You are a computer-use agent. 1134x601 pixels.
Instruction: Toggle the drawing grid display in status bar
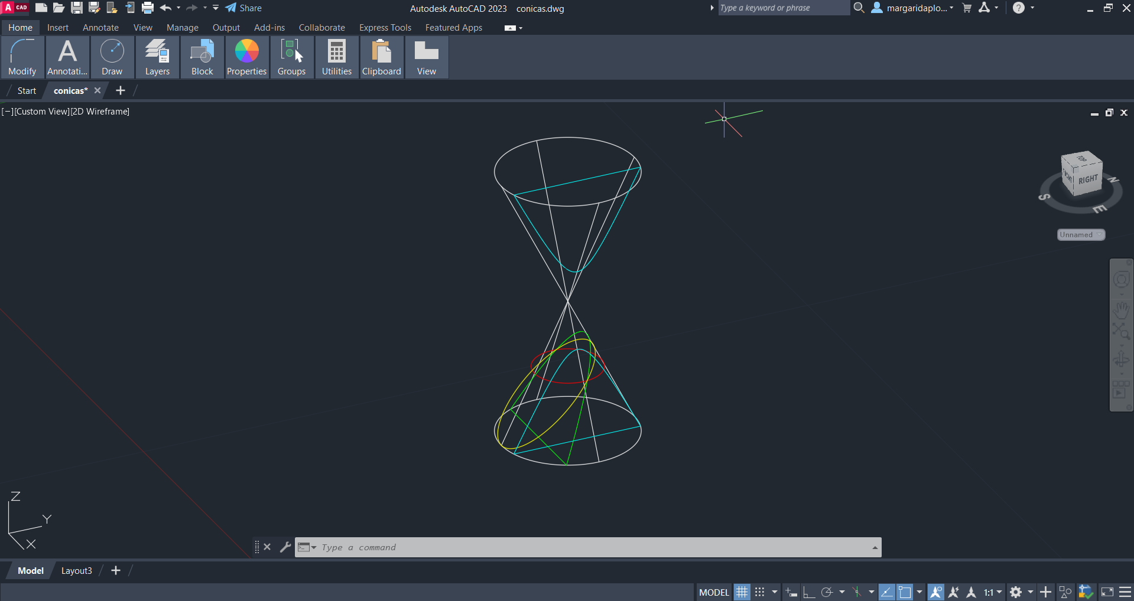tap(742, 592)
